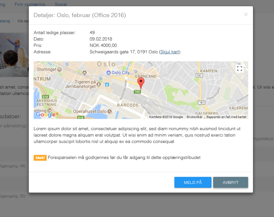Close the Detaljer dialog with the X

(x=245, y=15)
